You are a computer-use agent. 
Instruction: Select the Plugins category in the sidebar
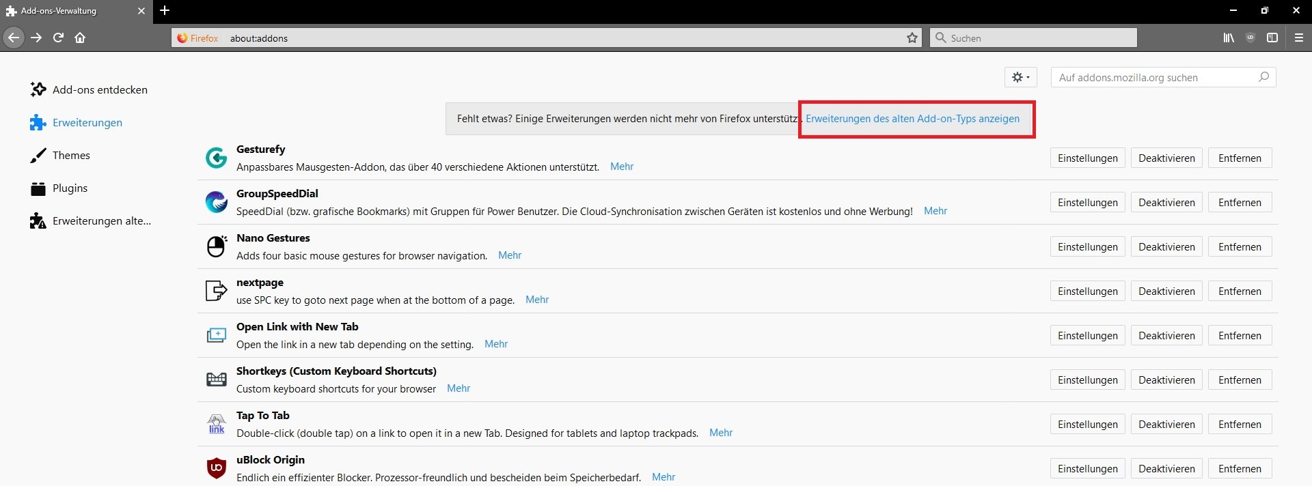(70, 188)
